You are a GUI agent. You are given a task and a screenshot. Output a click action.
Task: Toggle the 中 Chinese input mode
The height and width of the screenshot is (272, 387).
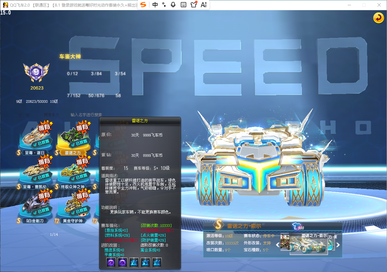click(155, 5)
